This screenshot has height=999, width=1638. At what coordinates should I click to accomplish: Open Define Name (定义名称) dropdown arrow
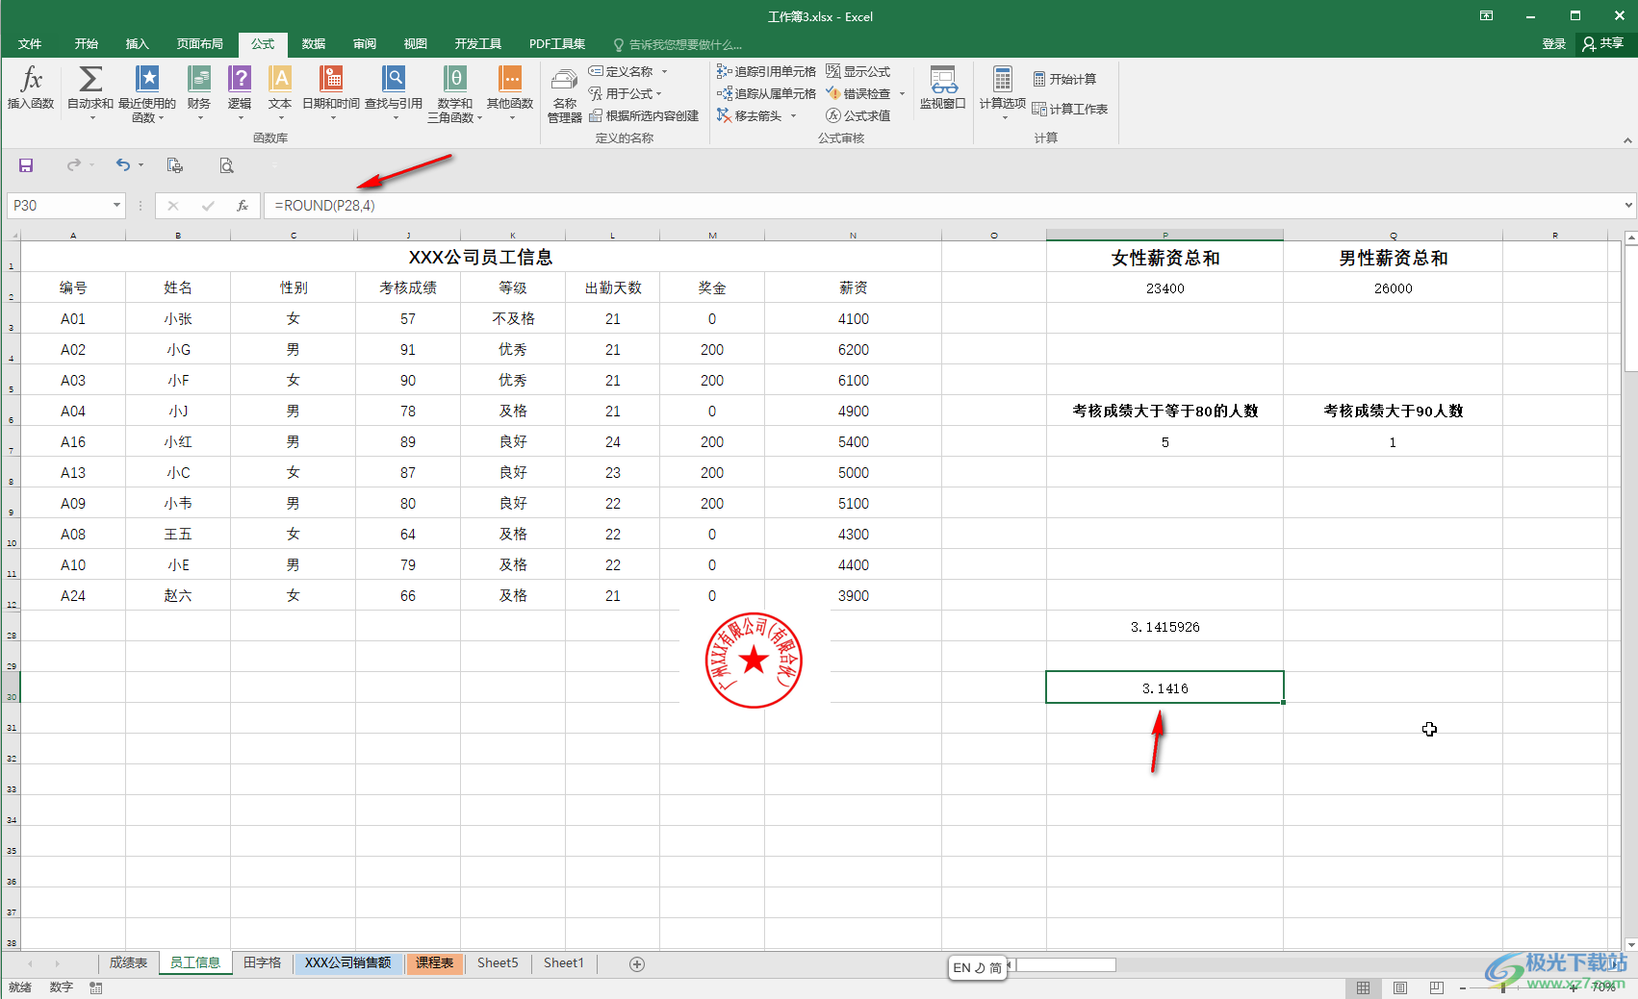point(664,71)
